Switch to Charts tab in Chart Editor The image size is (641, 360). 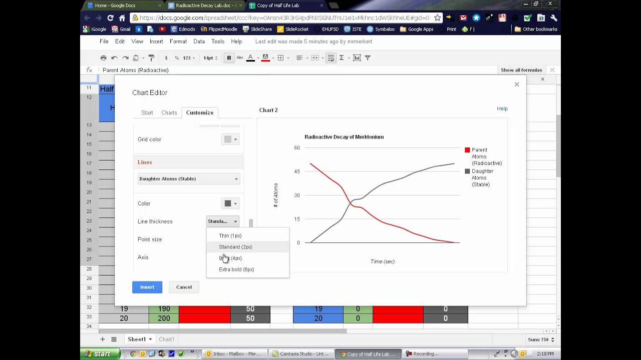click(x=169, y=112)
